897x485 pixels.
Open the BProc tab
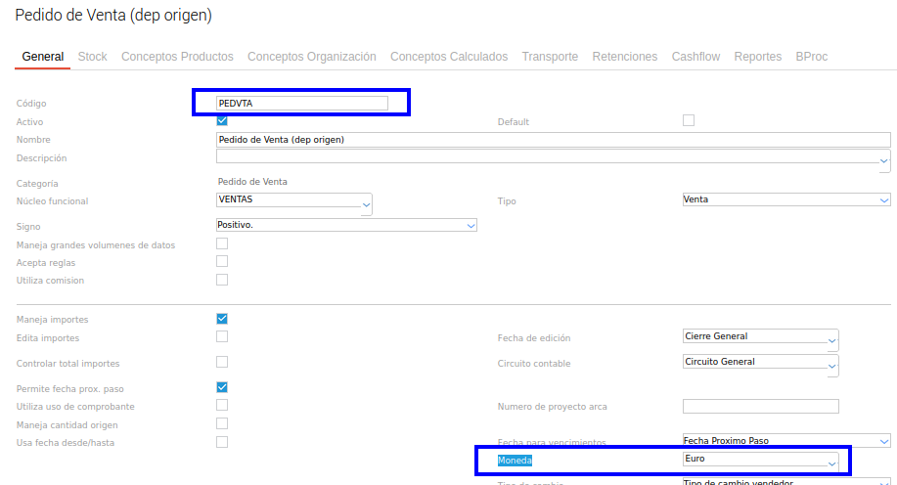point(811,57)
